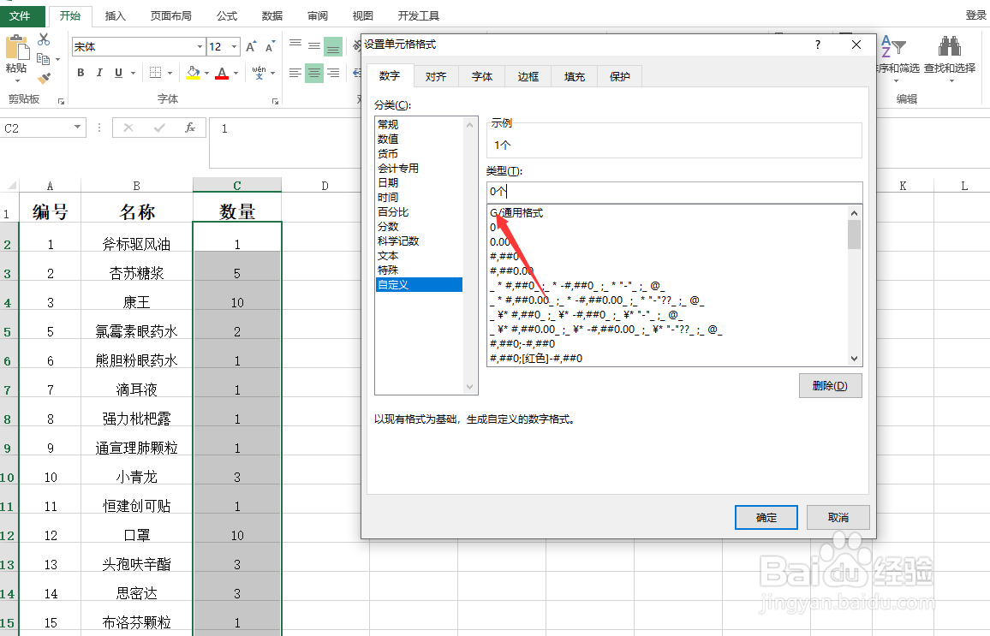Open the font name dropdown showing 宋体
The image size is (990, 636).
click(x=198, y=46)
